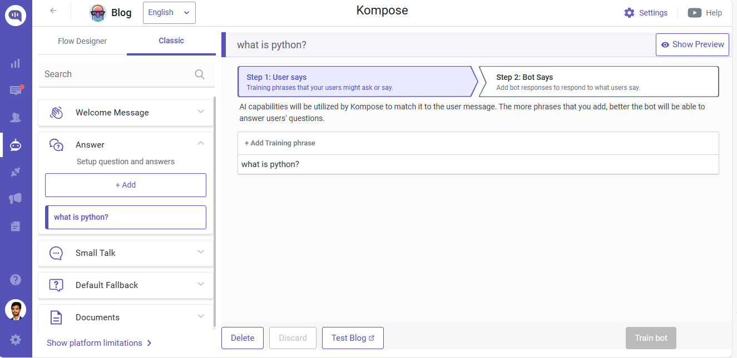Click the help question mark sidebar icon
This screenshot has height=358, width=737.
point(16,280)
